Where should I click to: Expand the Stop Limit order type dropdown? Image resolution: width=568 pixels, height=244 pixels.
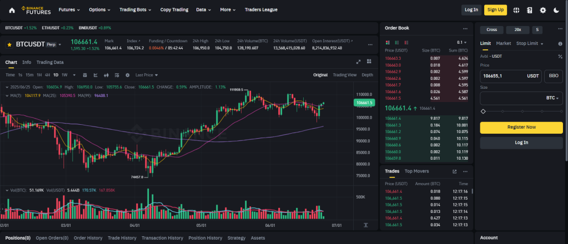[x=530, y=43]
